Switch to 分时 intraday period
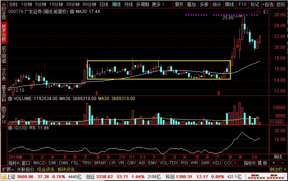The width and height of the screenshot is (288, 181). tap(13, 4)
